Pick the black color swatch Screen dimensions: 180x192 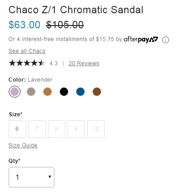[64, 92]
